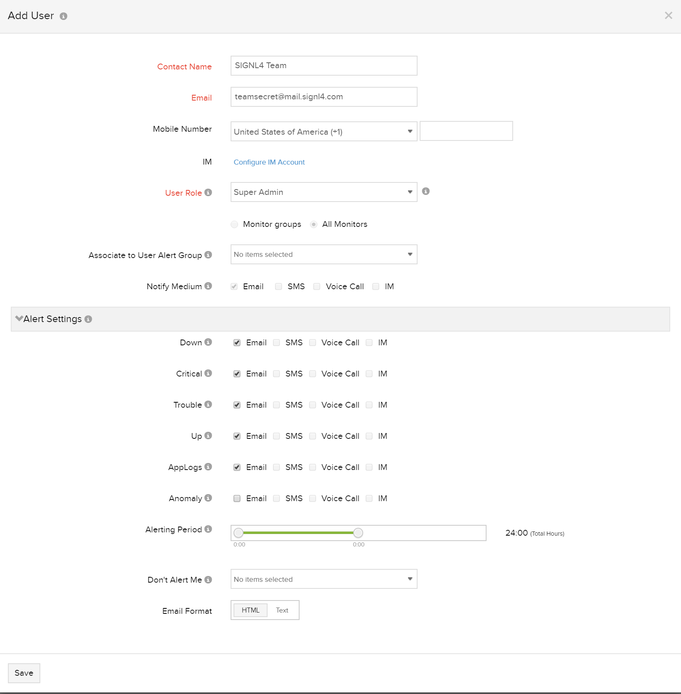Click the Alerting Period info icon
This screenshot has width=681, height=694.
[x=208, y=529]
